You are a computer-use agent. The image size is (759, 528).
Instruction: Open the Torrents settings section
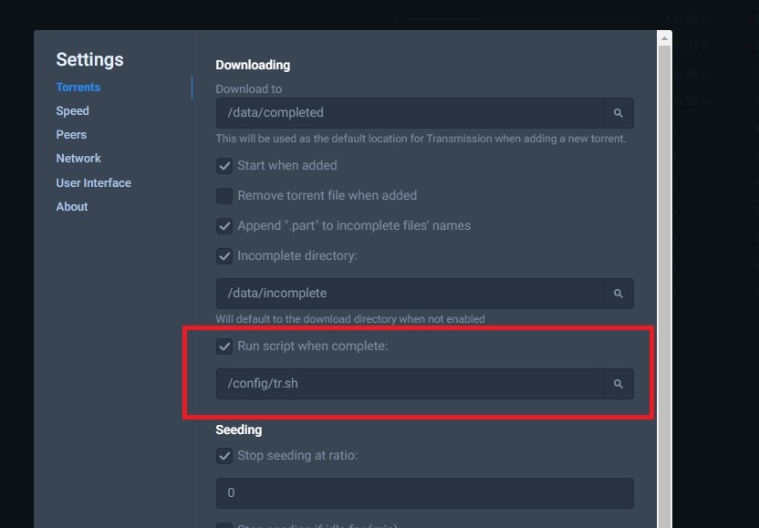78,88
